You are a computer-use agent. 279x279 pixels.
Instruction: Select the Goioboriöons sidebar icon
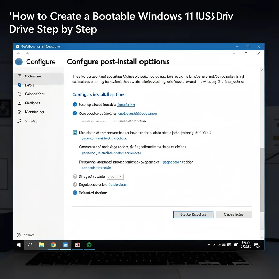click(x=20, y=94)
